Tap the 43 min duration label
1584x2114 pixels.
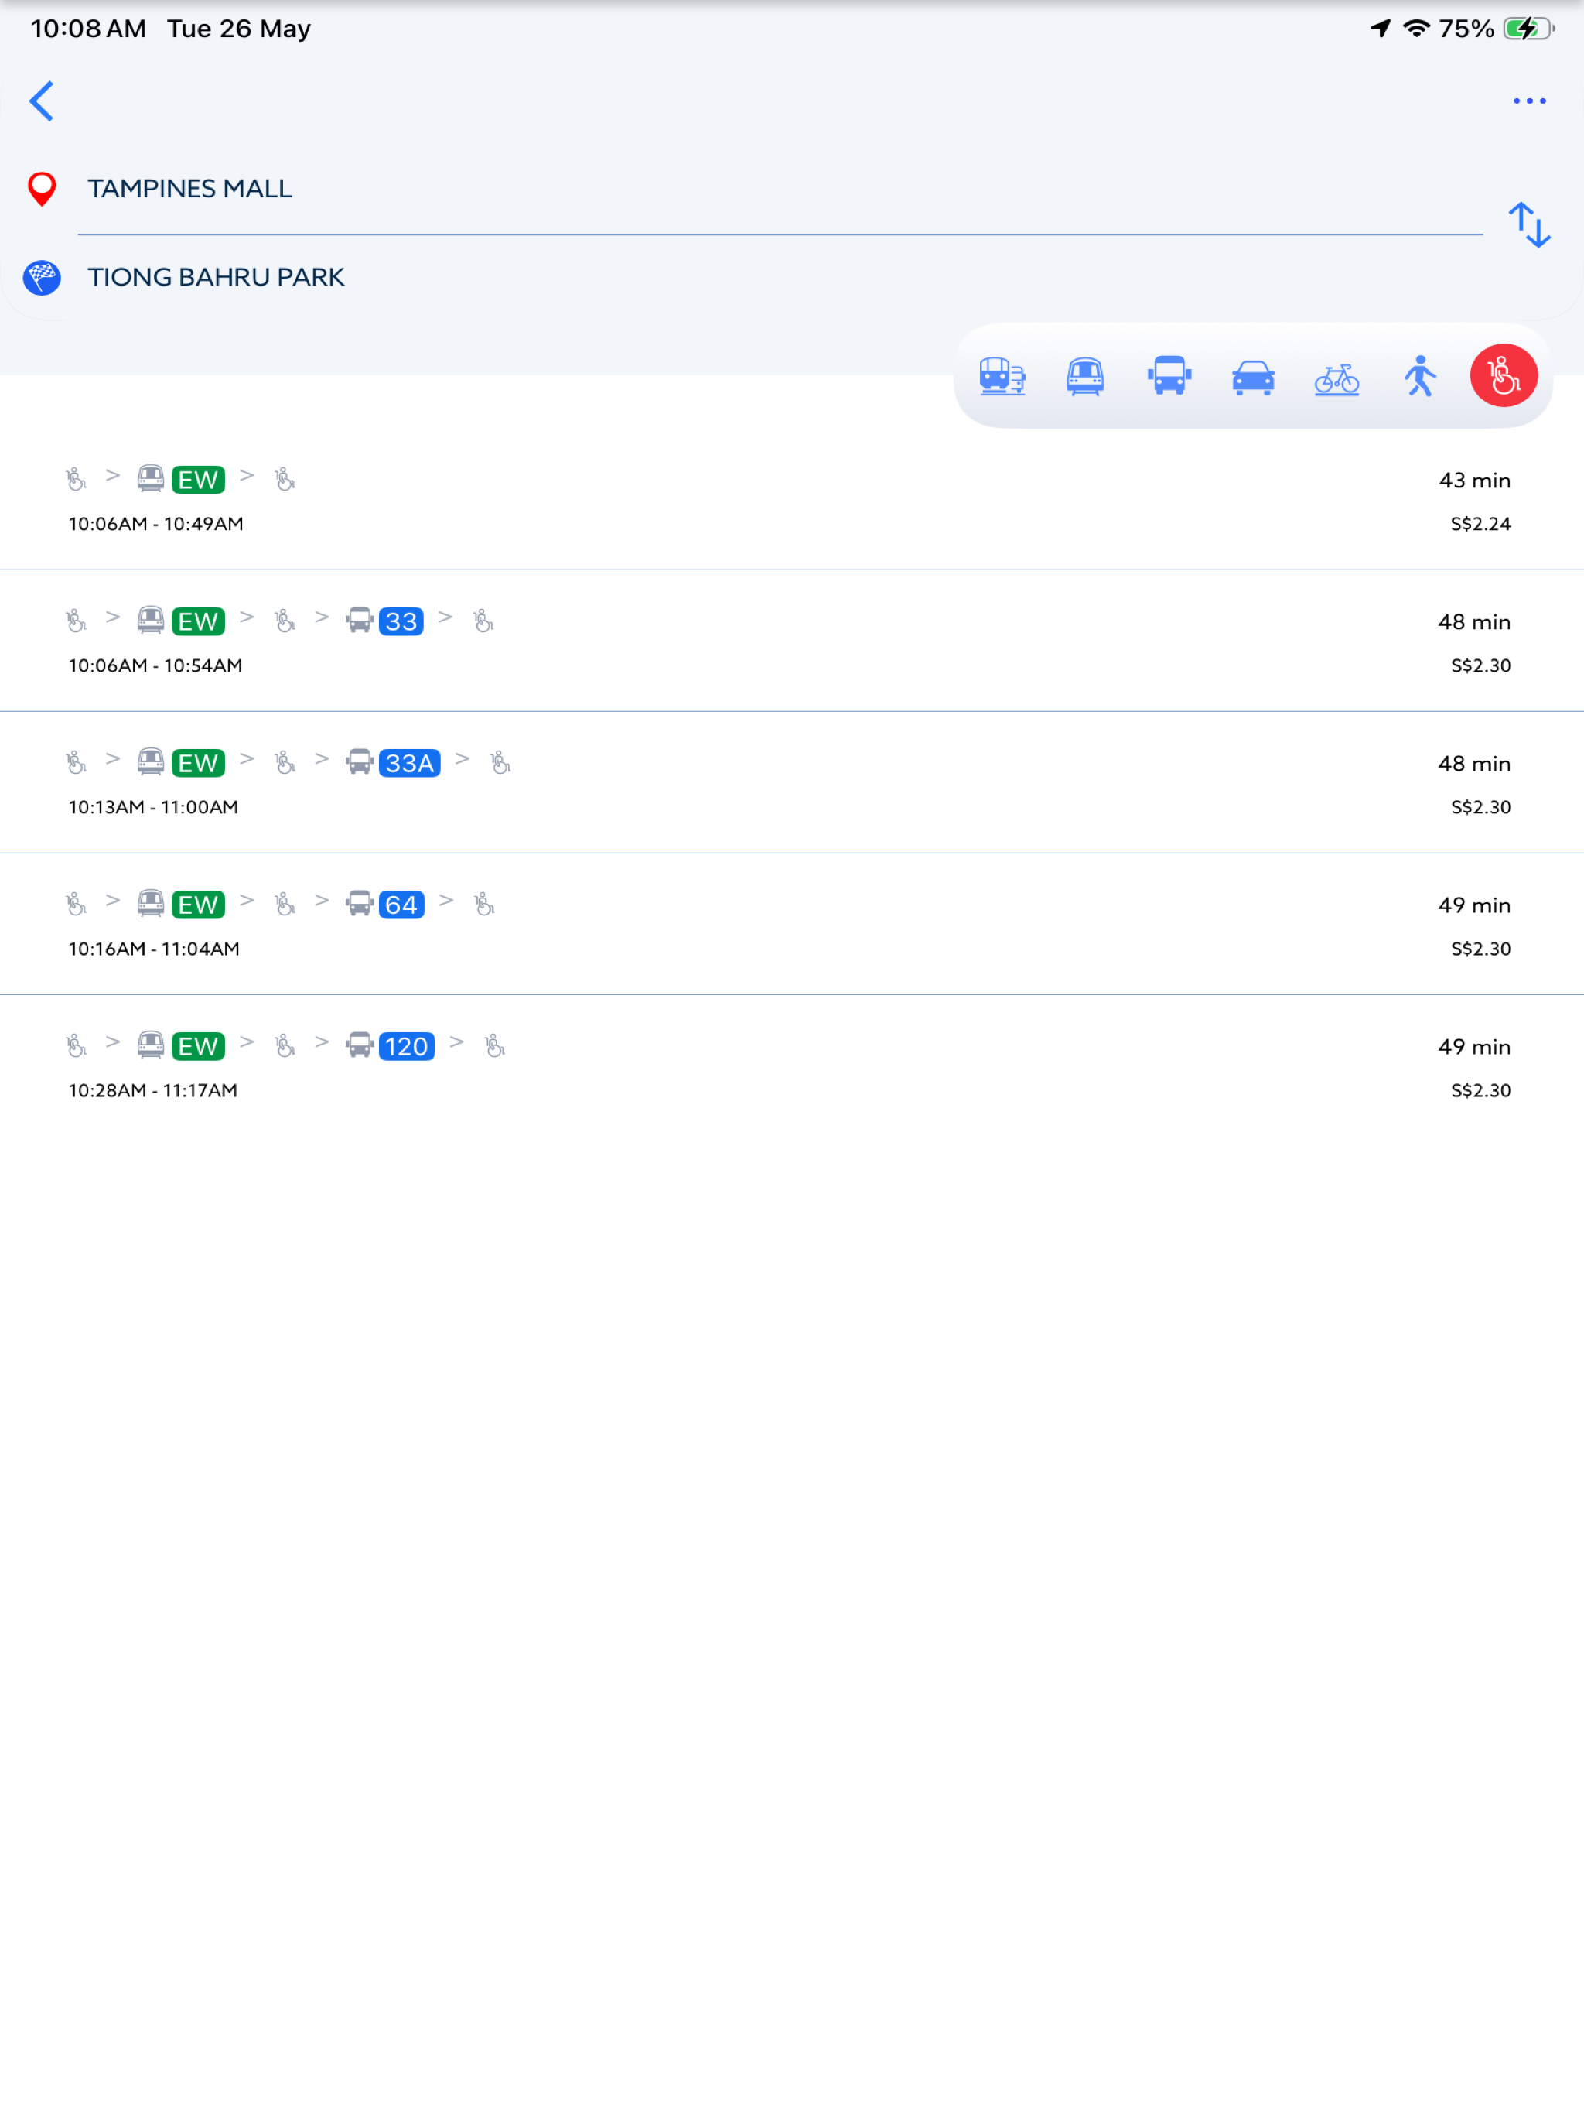pos(1474,480)
